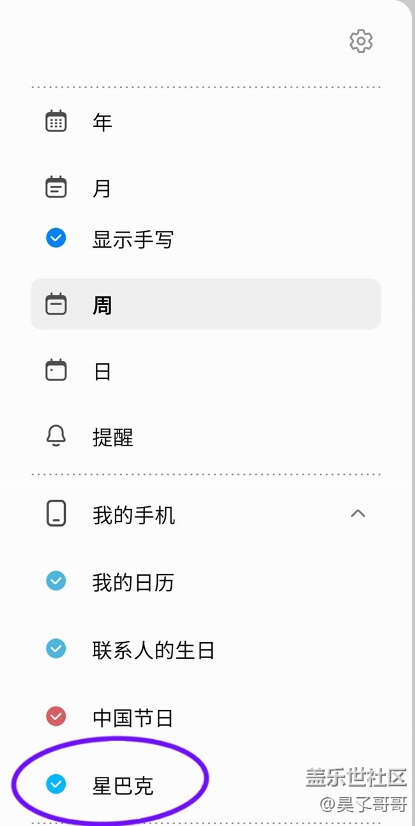Switch to 日 view
The height and width of the screenshot is (826, 415).
click(102, 372)
